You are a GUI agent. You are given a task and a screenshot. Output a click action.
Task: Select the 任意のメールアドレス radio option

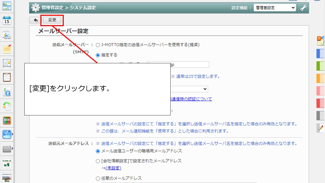(98, 178)
